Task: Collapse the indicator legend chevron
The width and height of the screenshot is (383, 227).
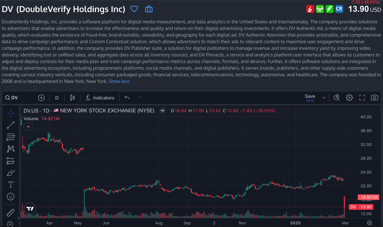Action: click(x=28, y=127)
